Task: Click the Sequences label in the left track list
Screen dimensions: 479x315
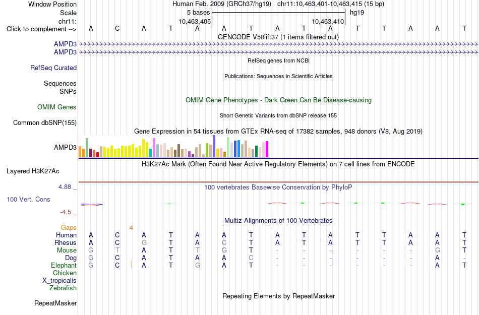Action: 60,83
